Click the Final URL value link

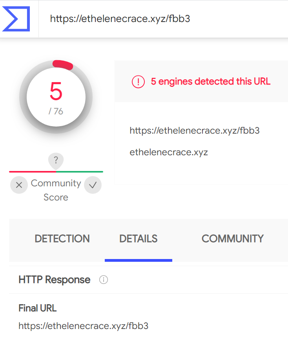point(84,326)
